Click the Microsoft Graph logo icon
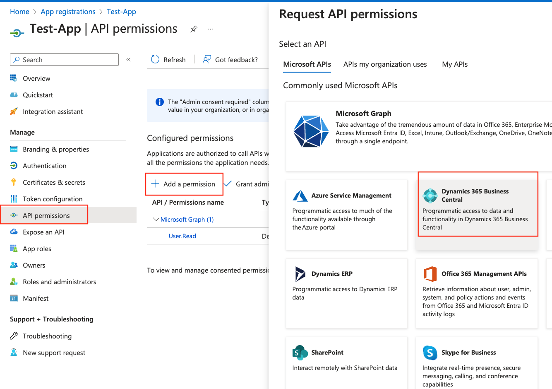The image size is (552, 389). pos(311,131)
